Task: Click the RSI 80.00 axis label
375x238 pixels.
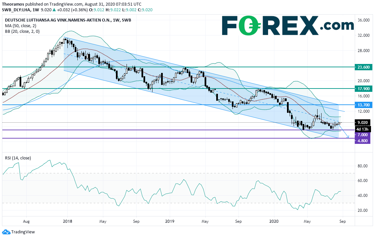Action: tap(363, 166)
